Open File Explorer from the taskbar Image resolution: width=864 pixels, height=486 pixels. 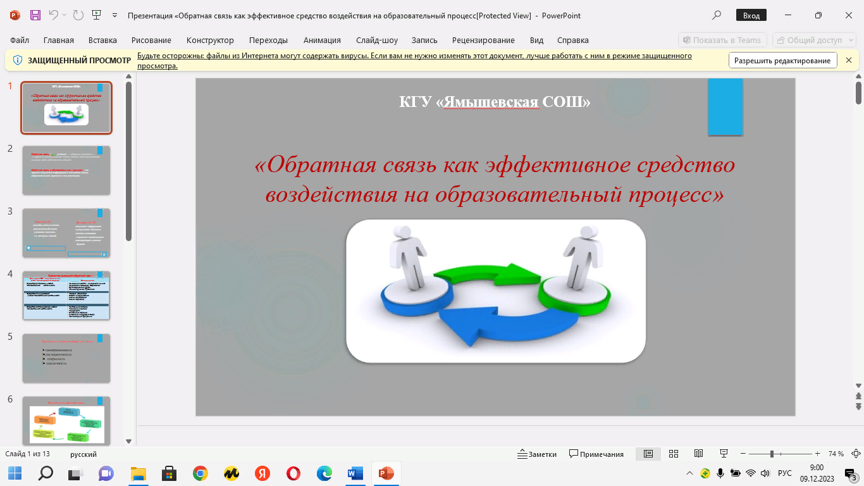(x=139, y=473)
